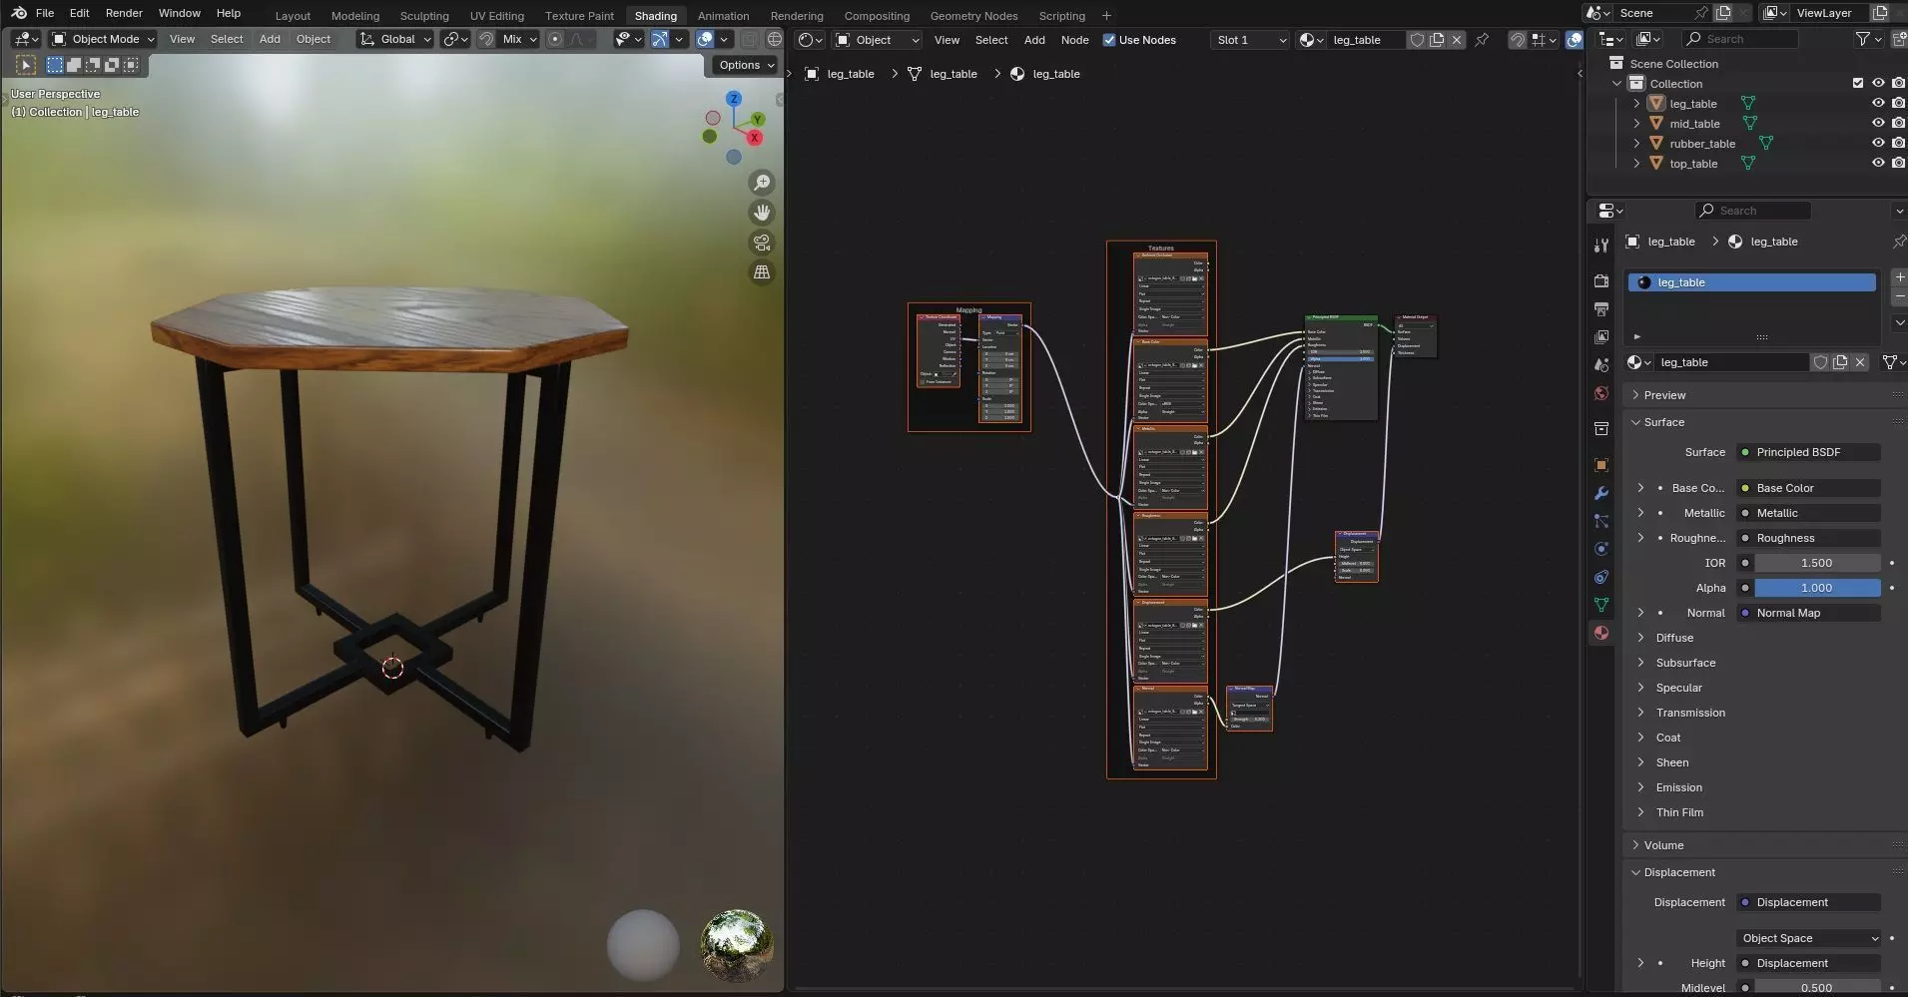Hide leg_table in viewport with eye

point(1877,104)
